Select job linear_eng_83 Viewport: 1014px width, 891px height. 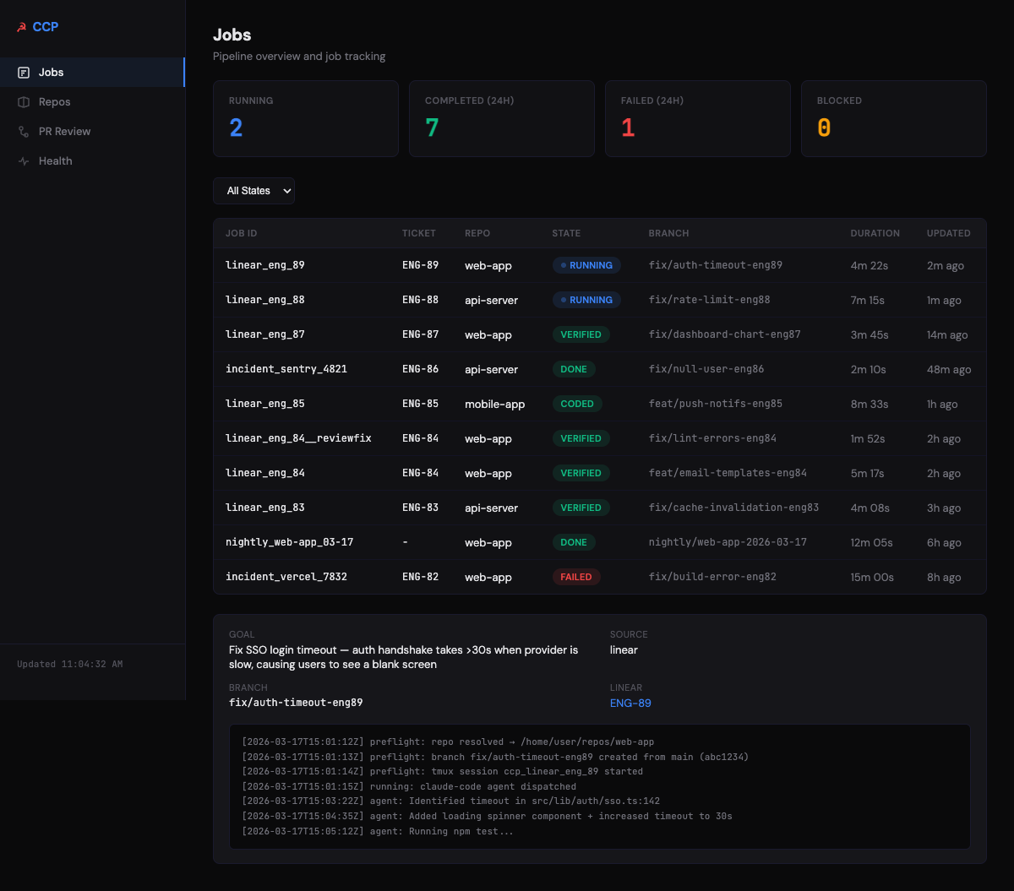(x=600, y=508)
